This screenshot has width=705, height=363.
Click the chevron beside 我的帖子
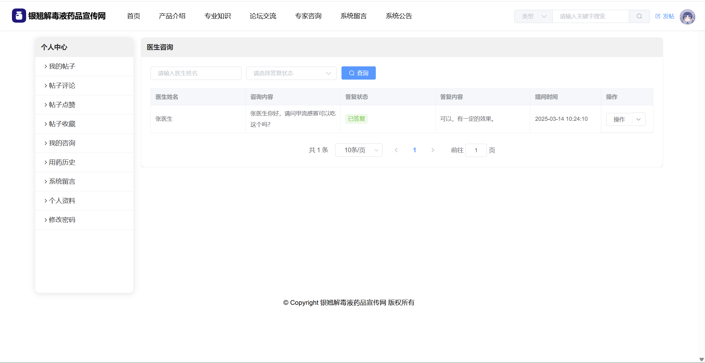point(46,66)
